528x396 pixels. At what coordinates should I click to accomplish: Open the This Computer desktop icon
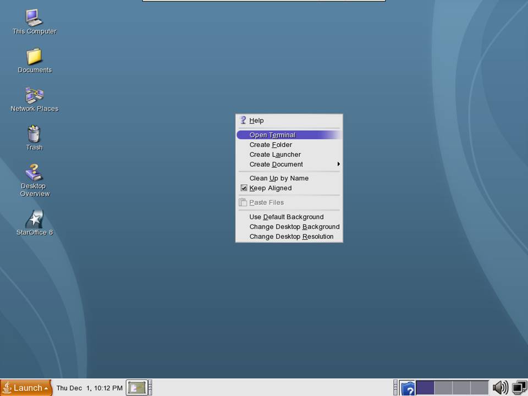coord(34,22)
